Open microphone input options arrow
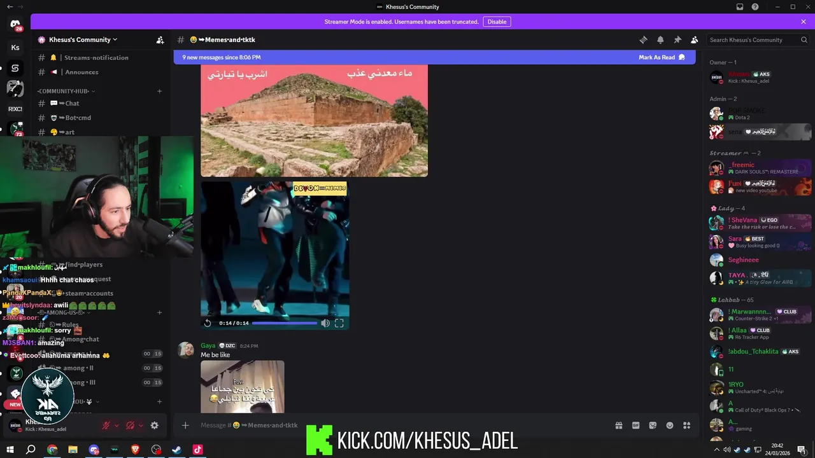The width and height of the screenshot is (815, 458). 117,426
